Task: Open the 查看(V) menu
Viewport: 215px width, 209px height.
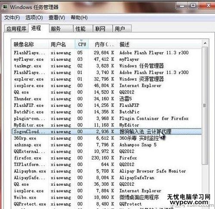Action: (x=57, y=18)
